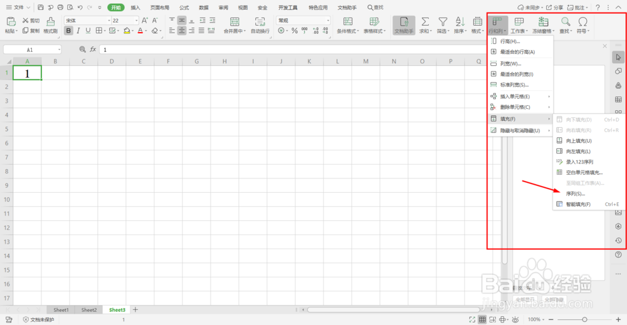Open Table Styles (表格样式)
This screenshot has width=627, height=325.
click(374, 25)
